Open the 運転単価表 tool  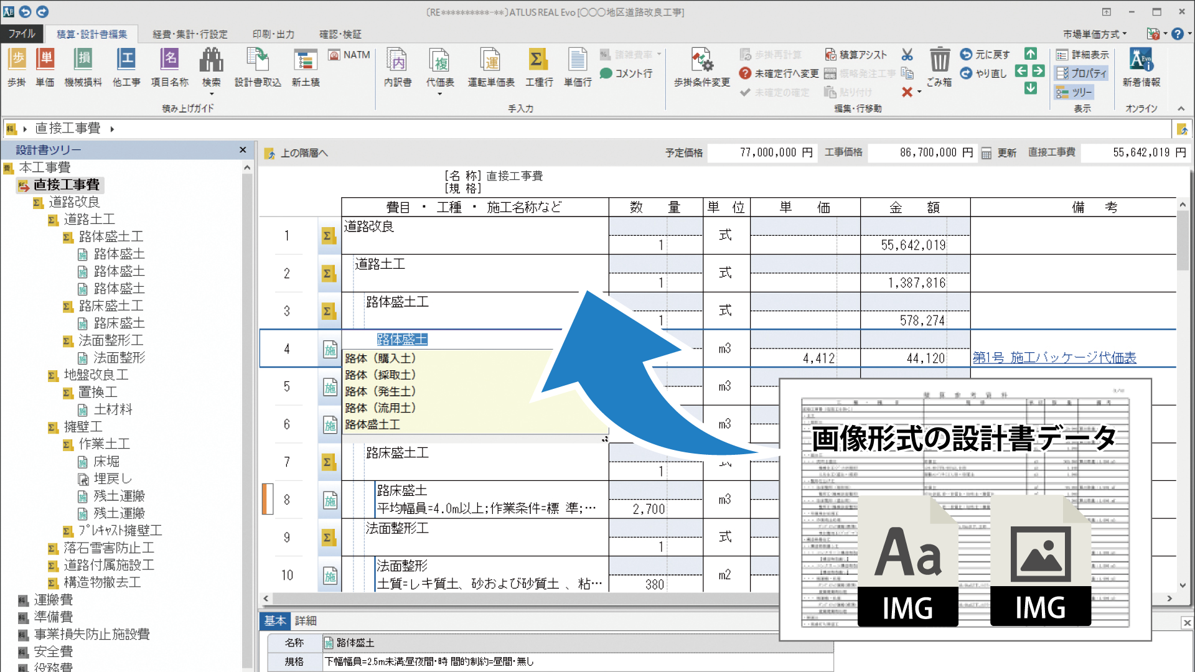[x=491, y=67]
